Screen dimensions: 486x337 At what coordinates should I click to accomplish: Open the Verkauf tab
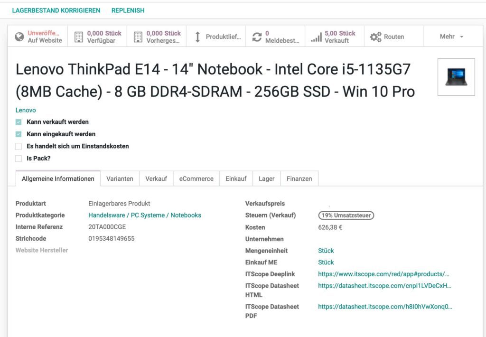click(x=156, y=178)
